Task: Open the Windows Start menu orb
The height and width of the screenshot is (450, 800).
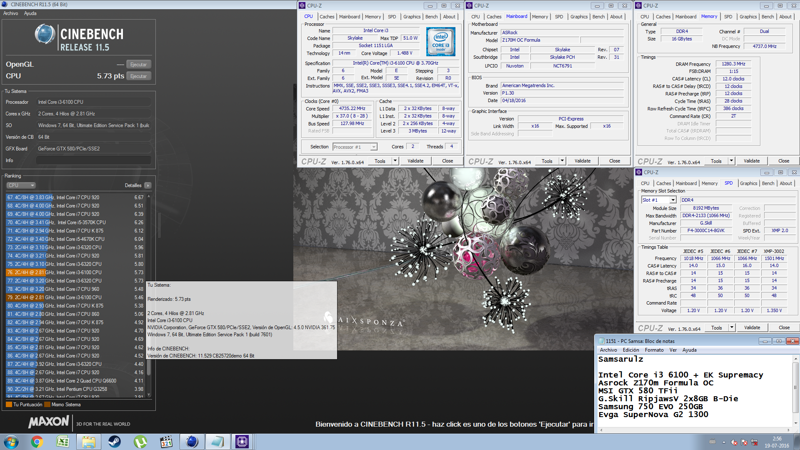Action: [11, 442]
